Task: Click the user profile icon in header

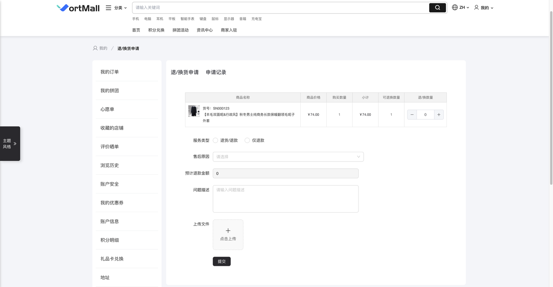Action: click(476, 7)
